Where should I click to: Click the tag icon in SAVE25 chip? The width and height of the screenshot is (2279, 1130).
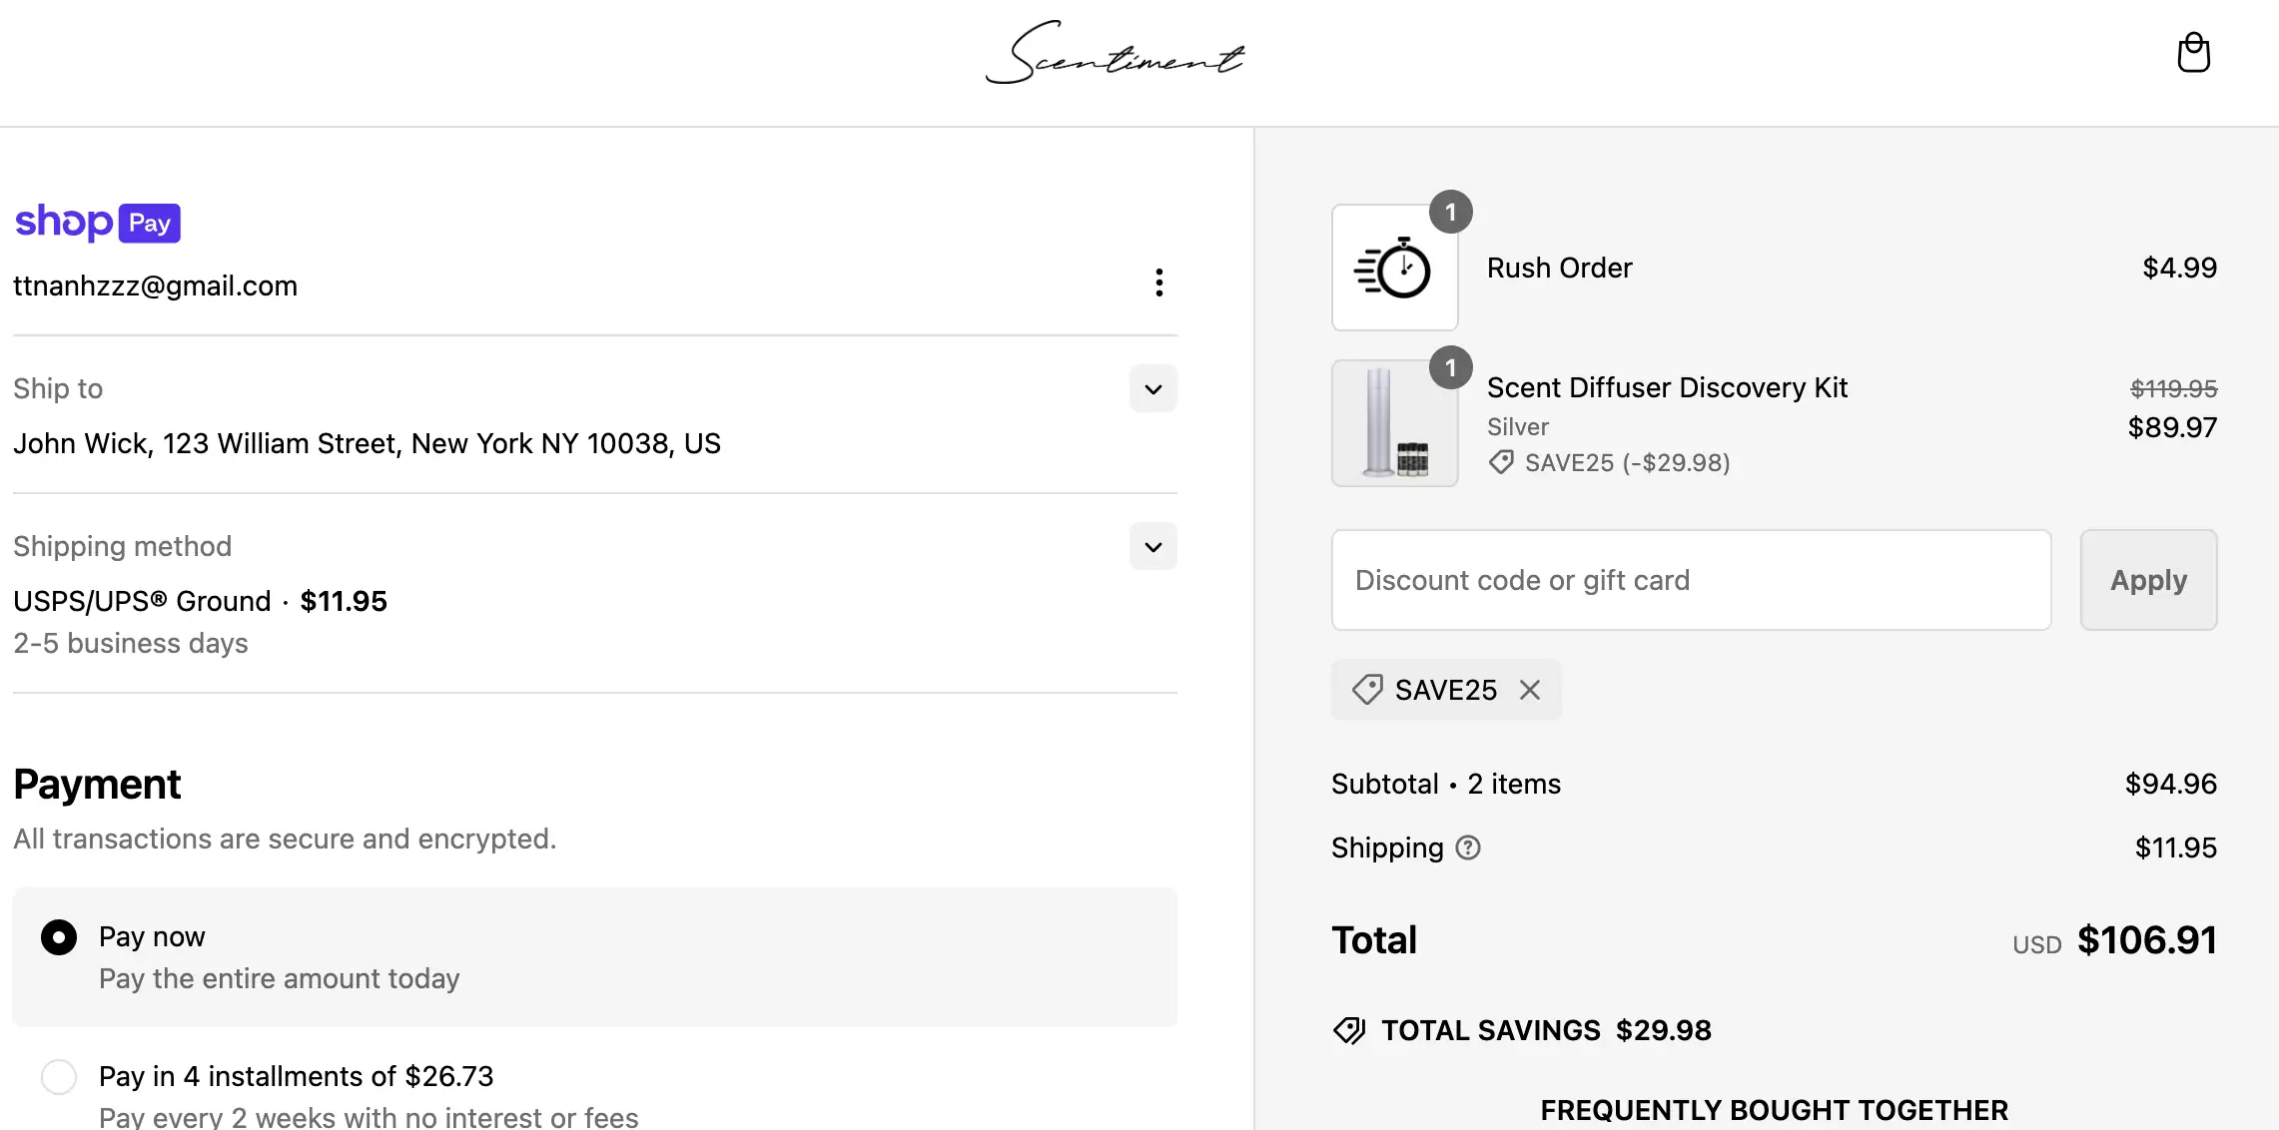pos(1366,690)
